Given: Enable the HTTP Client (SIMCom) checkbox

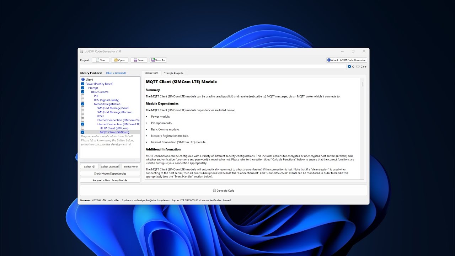Looking at the screenshot, I should (83, 128).
